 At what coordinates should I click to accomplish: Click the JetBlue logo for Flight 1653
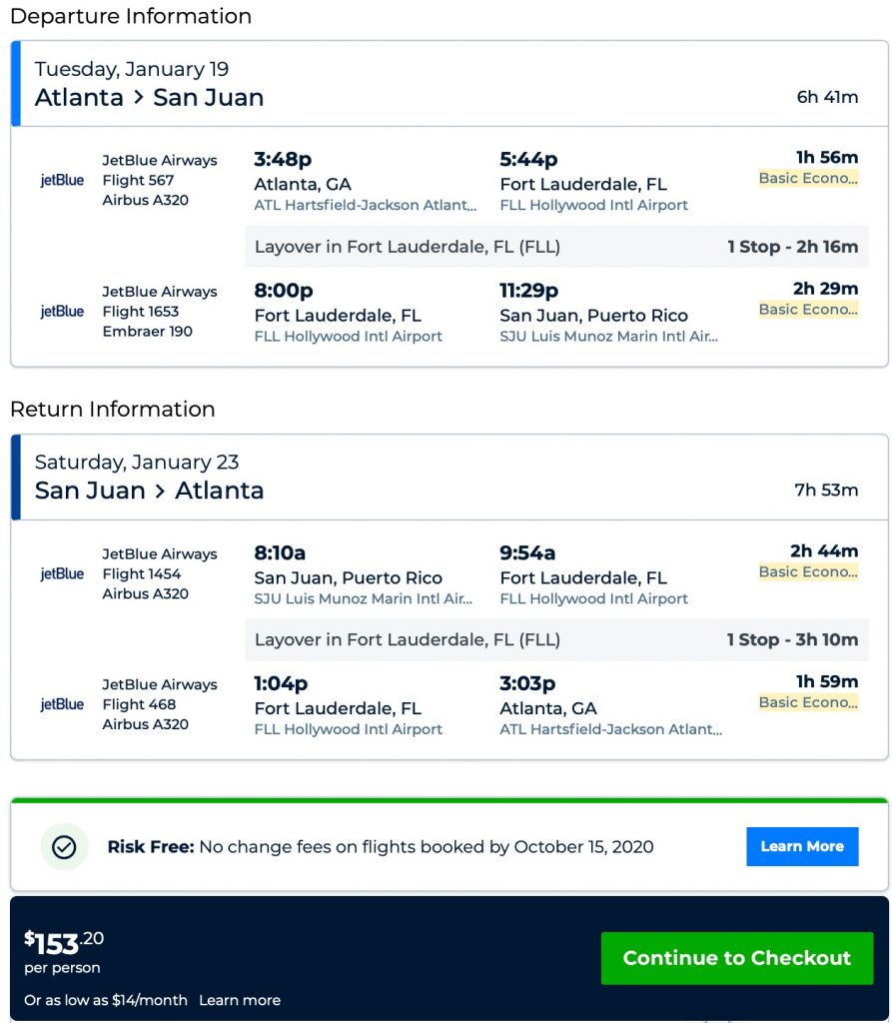62,312
